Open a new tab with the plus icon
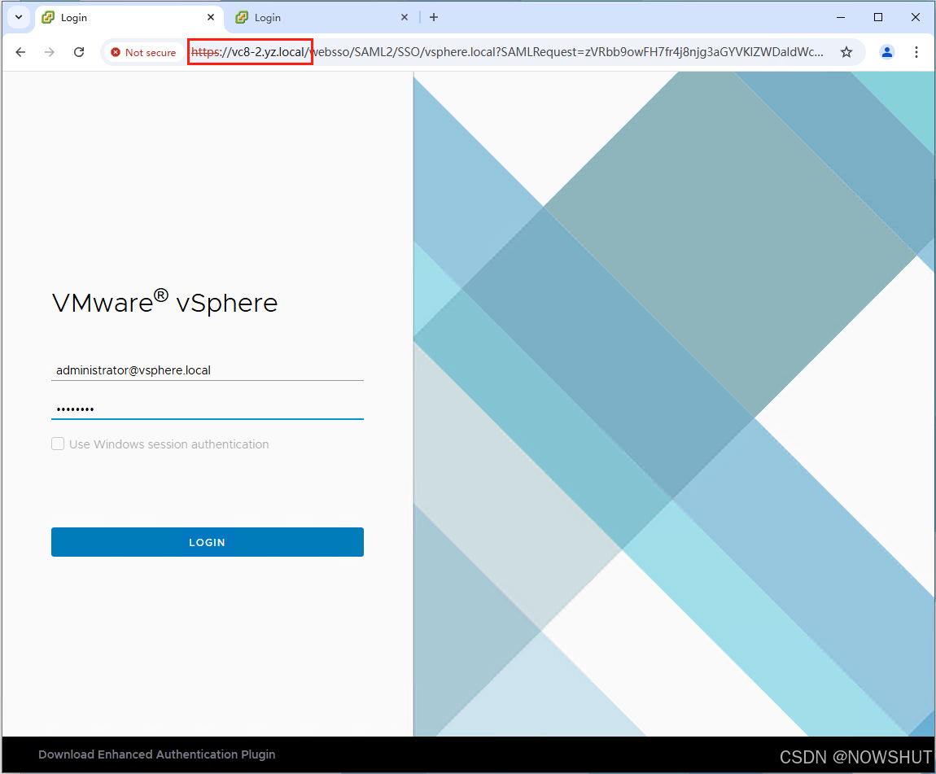This screenshot has width=936, height=774. click(434, 17)
